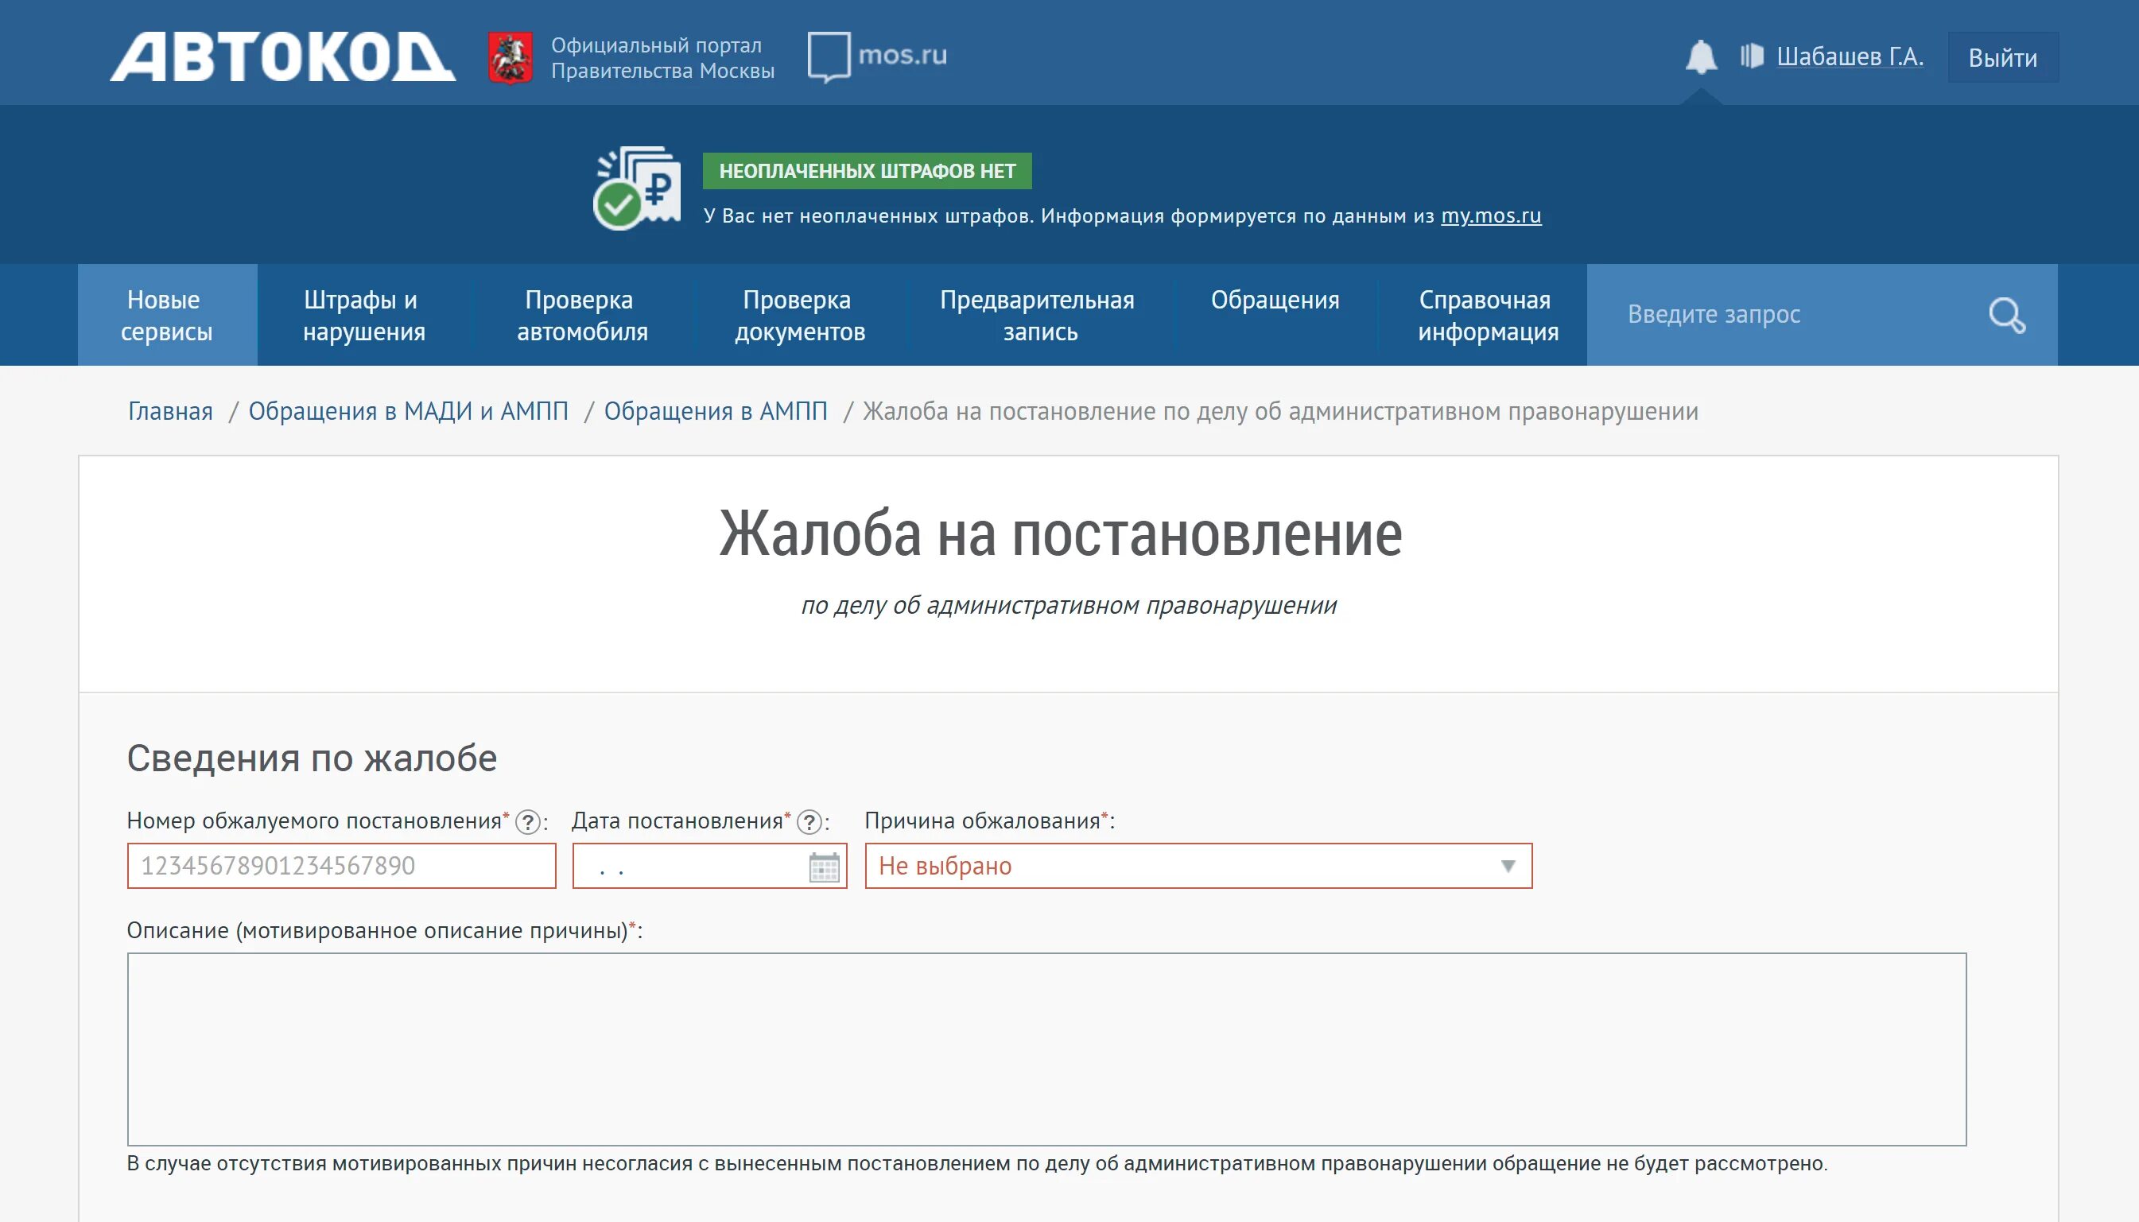Open user profile Шабашев Г.А.

[1849, 57]
